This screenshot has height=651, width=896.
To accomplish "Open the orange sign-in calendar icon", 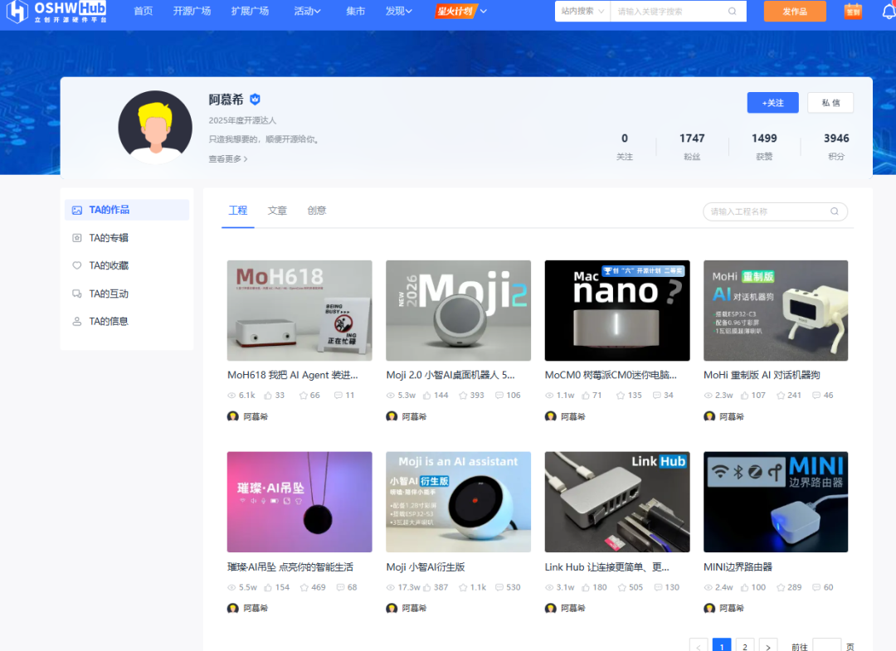I will 853,12.
